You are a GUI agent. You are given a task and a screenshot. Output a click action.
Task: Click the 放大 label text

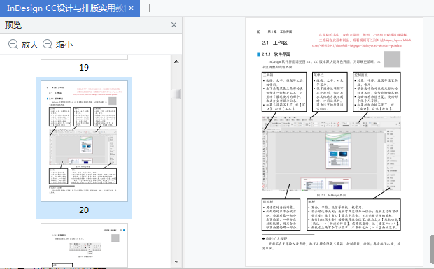(x=30, y=45)
